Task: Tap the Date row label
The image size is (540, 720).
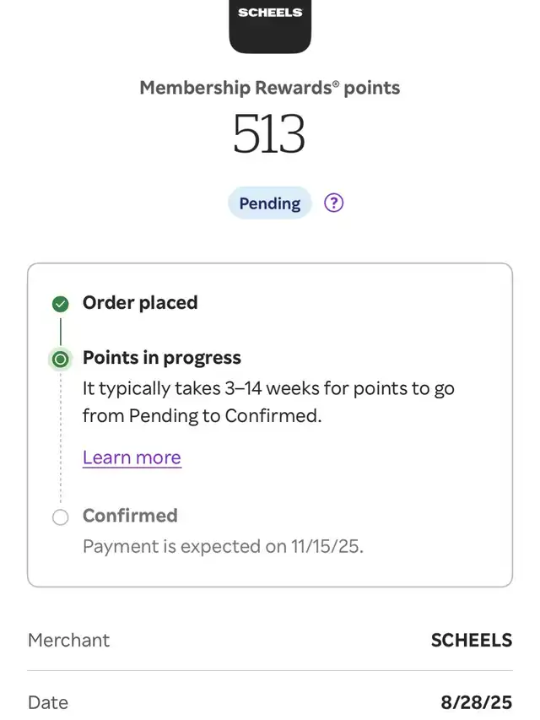Action: [48, 702]
